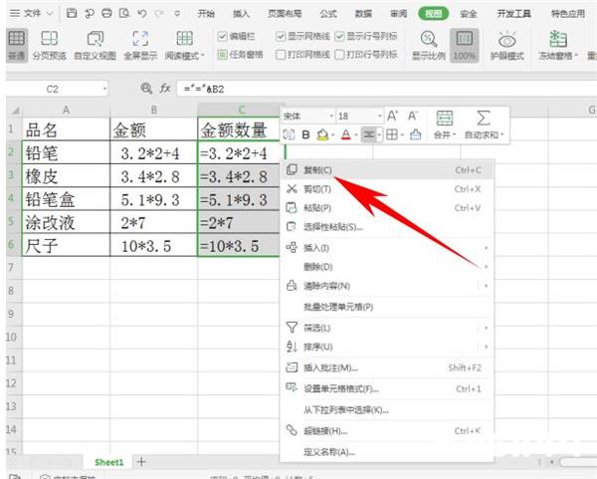597x479 pixels.
Task: Choose 剪切(T) cut in context menu
Action: point(386,189)
